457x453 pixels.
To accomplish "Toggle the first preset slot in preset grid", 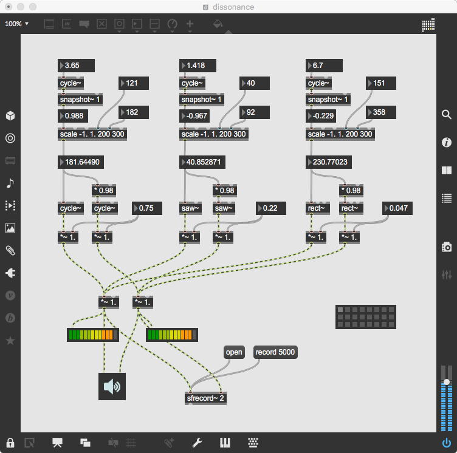I will tap(340, 310).
